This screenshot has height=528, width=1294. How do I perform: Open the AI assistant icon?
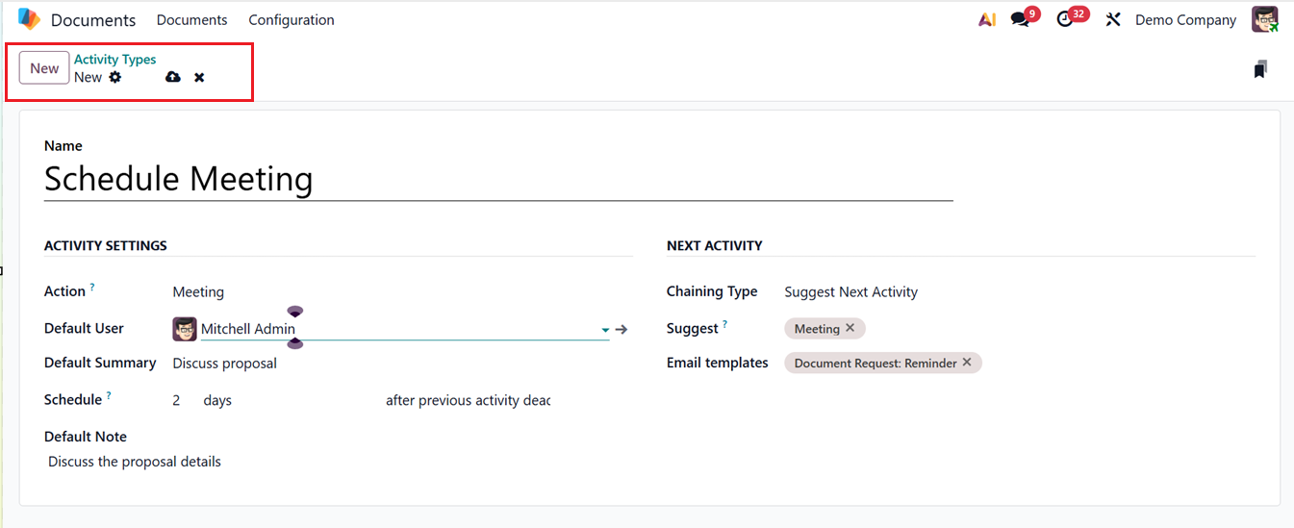pyautogui.click(x=987, y=19)
